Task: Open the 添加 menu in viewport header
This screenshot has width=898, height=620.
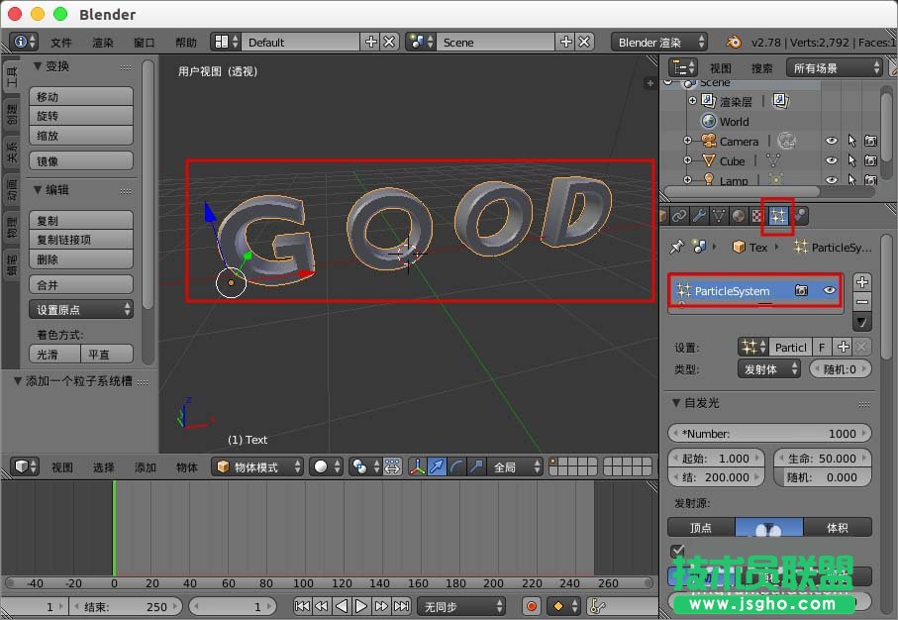Action: tap(145, 466)
